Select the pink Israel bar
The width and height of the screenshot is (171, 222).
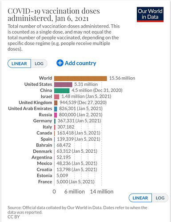click(57, 97)
